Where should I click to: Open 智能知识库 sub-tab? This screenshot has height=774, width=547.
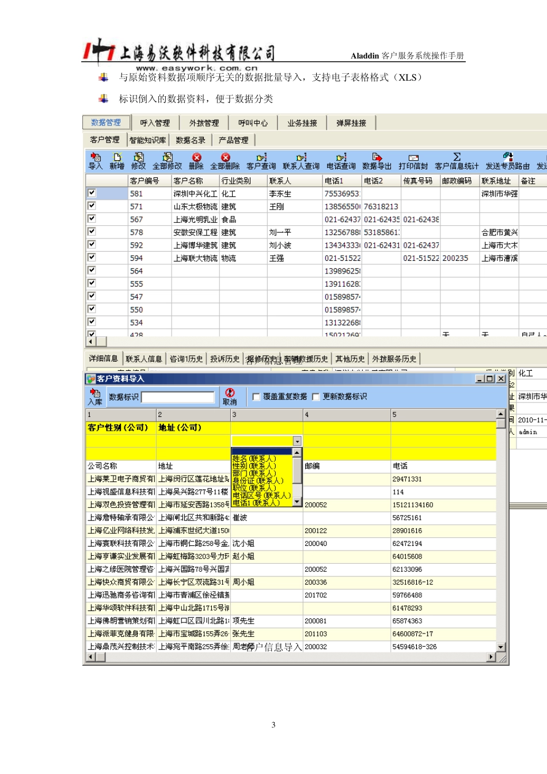[148, 140]
